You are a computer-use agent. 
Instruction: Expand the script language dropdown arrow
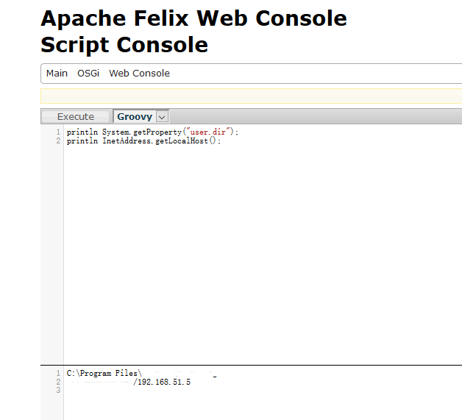click(162, 116)
